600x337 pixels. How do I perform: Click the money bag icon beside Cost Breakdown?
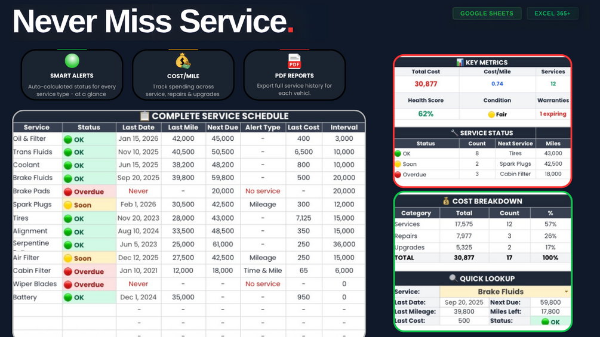click(446, 201)
